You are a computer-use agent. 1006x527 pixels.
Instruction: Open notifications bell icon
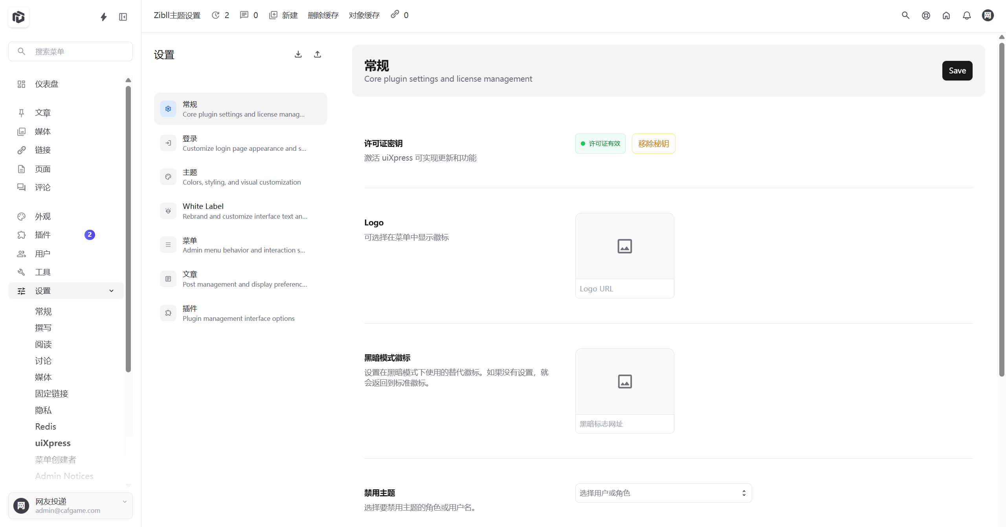click(x=967, y=15)
